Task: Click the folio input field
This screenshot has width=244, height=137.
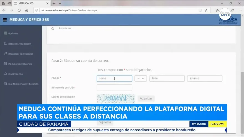Action: point(167,78)
